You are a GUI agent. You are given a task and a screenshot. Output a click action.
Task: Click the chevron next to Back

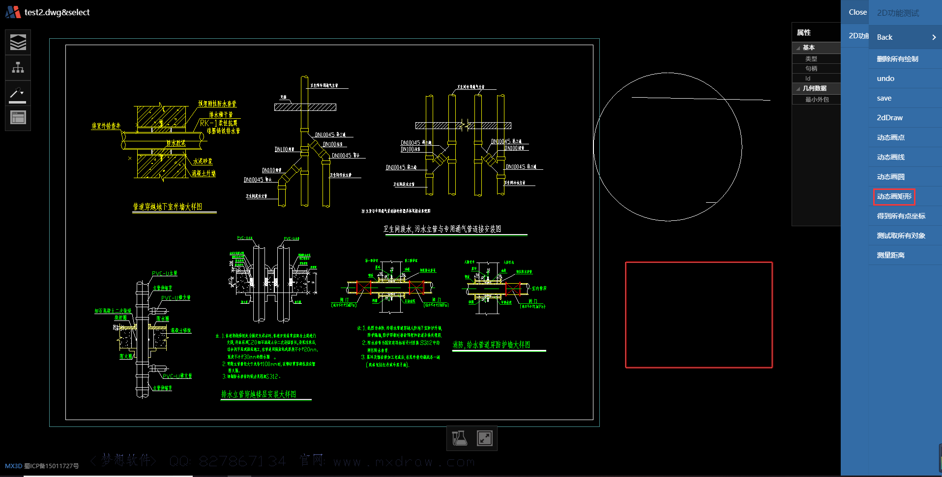tap(934, 37)
